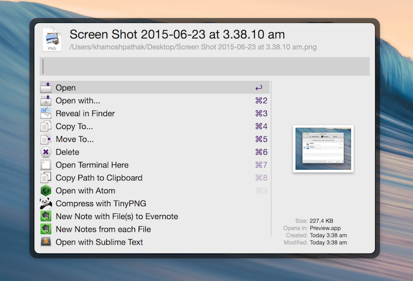
Task: Choose Move To... action
Action: pyautogui.click(x=74, y=139)
